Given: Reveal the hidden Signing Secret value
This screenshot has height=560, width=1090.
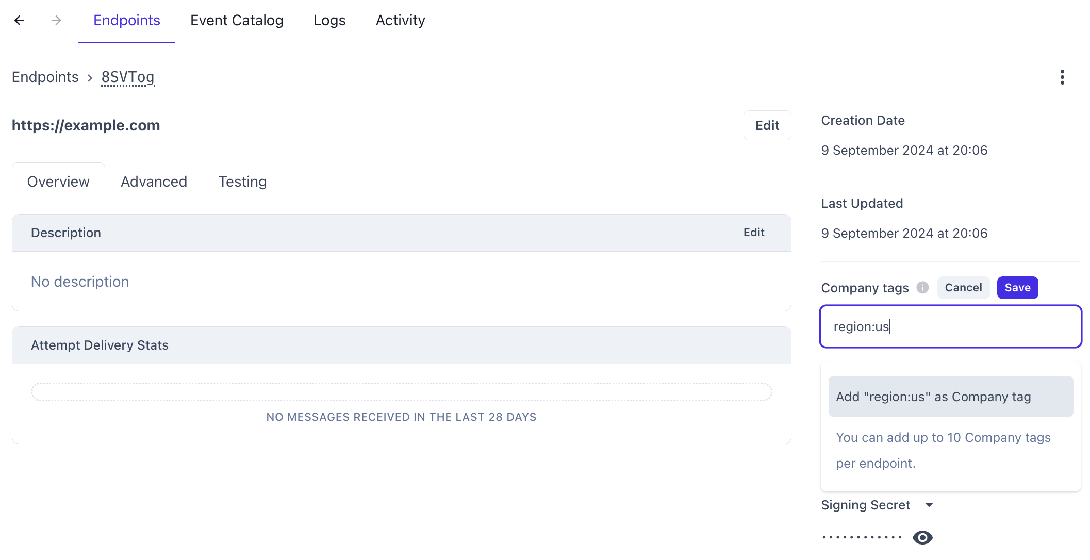Looking at the screenshot, I should 923,537.
